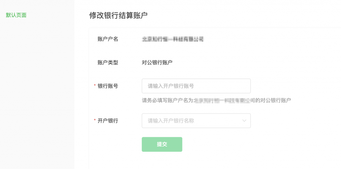
Task: Click the blurred 账户户名 company name value
Action: click(172, 39)
